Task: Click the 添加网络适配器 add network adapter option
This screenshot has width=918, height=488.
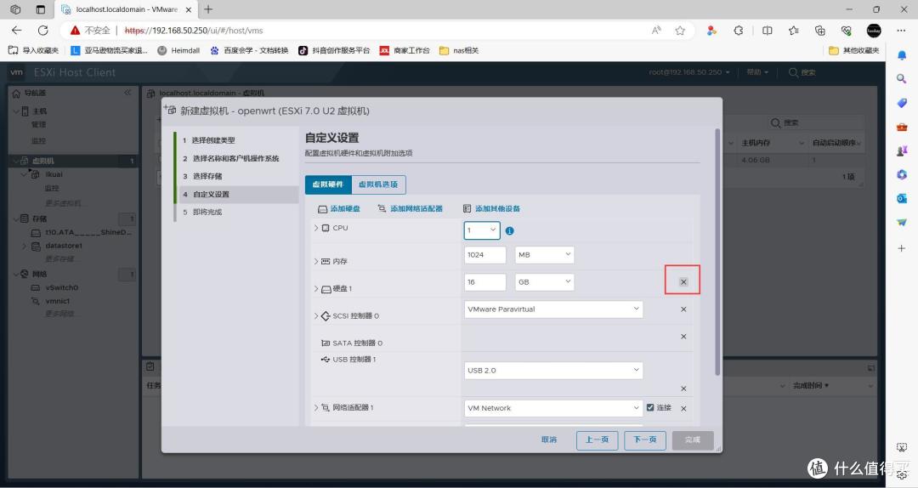Action: 411,208
